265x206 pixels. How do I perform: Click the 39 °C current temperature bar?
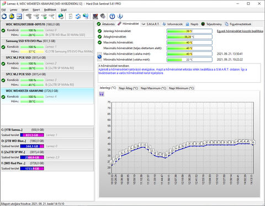coord(189,31)
